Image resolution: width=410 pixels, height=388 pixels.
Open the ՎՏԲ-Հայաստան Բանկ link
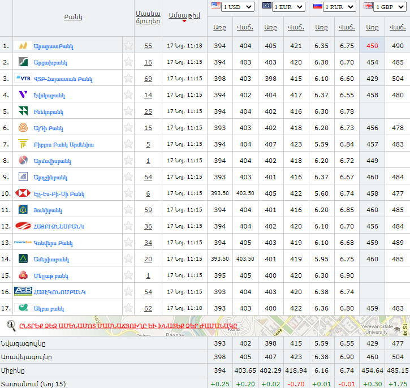pyautogui.click(x=63, y=79)
